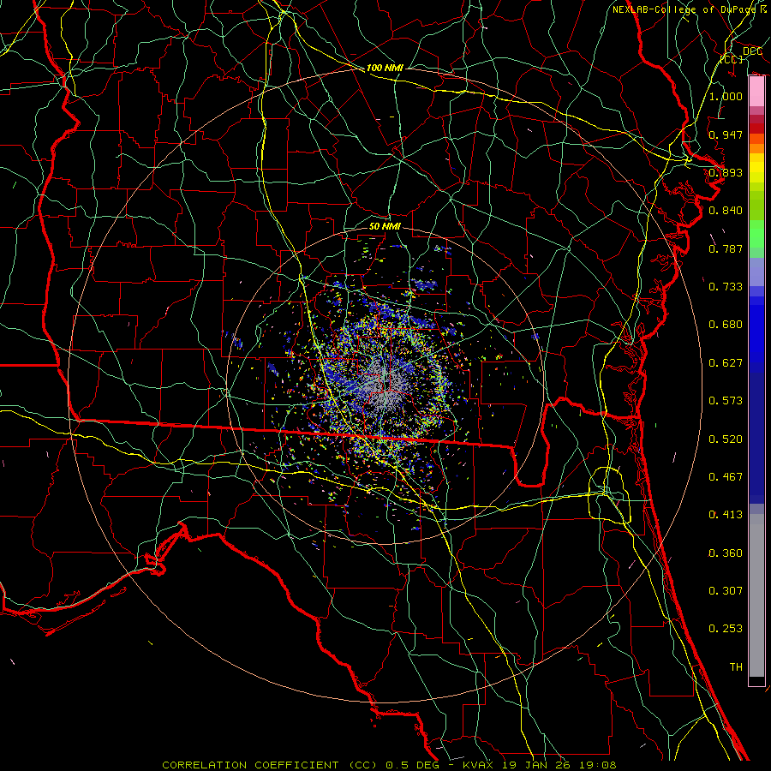Click the 0.253 legend value
Viewport: 771px width, 771px height.
(726, 629)
